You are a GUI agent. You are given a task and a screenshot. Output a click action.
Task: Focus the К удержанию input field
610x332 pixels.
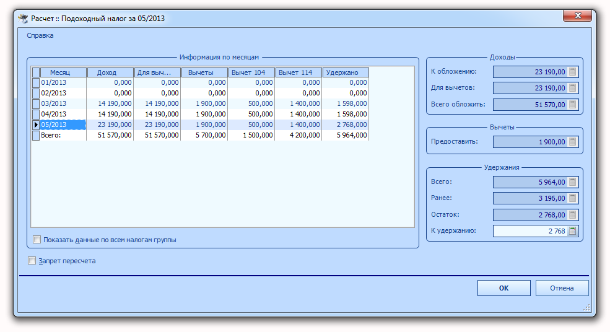click(x=531, y=231)
